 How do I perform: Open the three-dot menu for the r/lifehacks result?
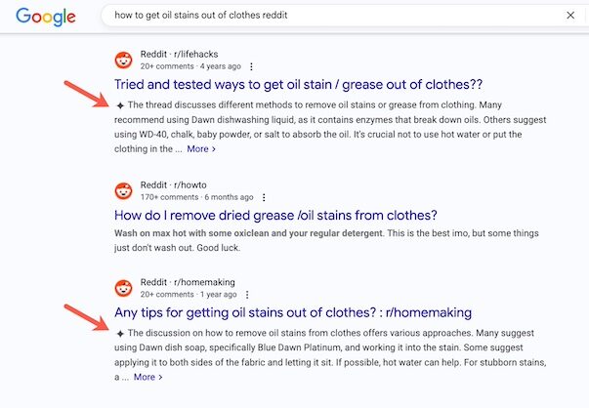coord(251,66)
